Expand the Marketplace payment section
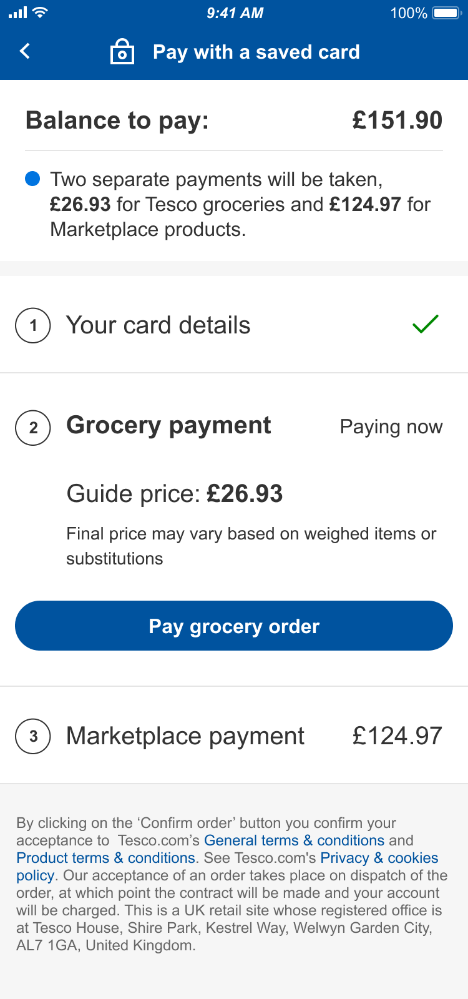Screen dimensions: 468x999 point(185,736)
